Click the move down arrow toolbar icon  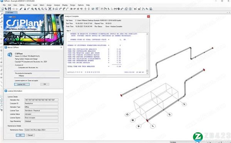(89, 9)
